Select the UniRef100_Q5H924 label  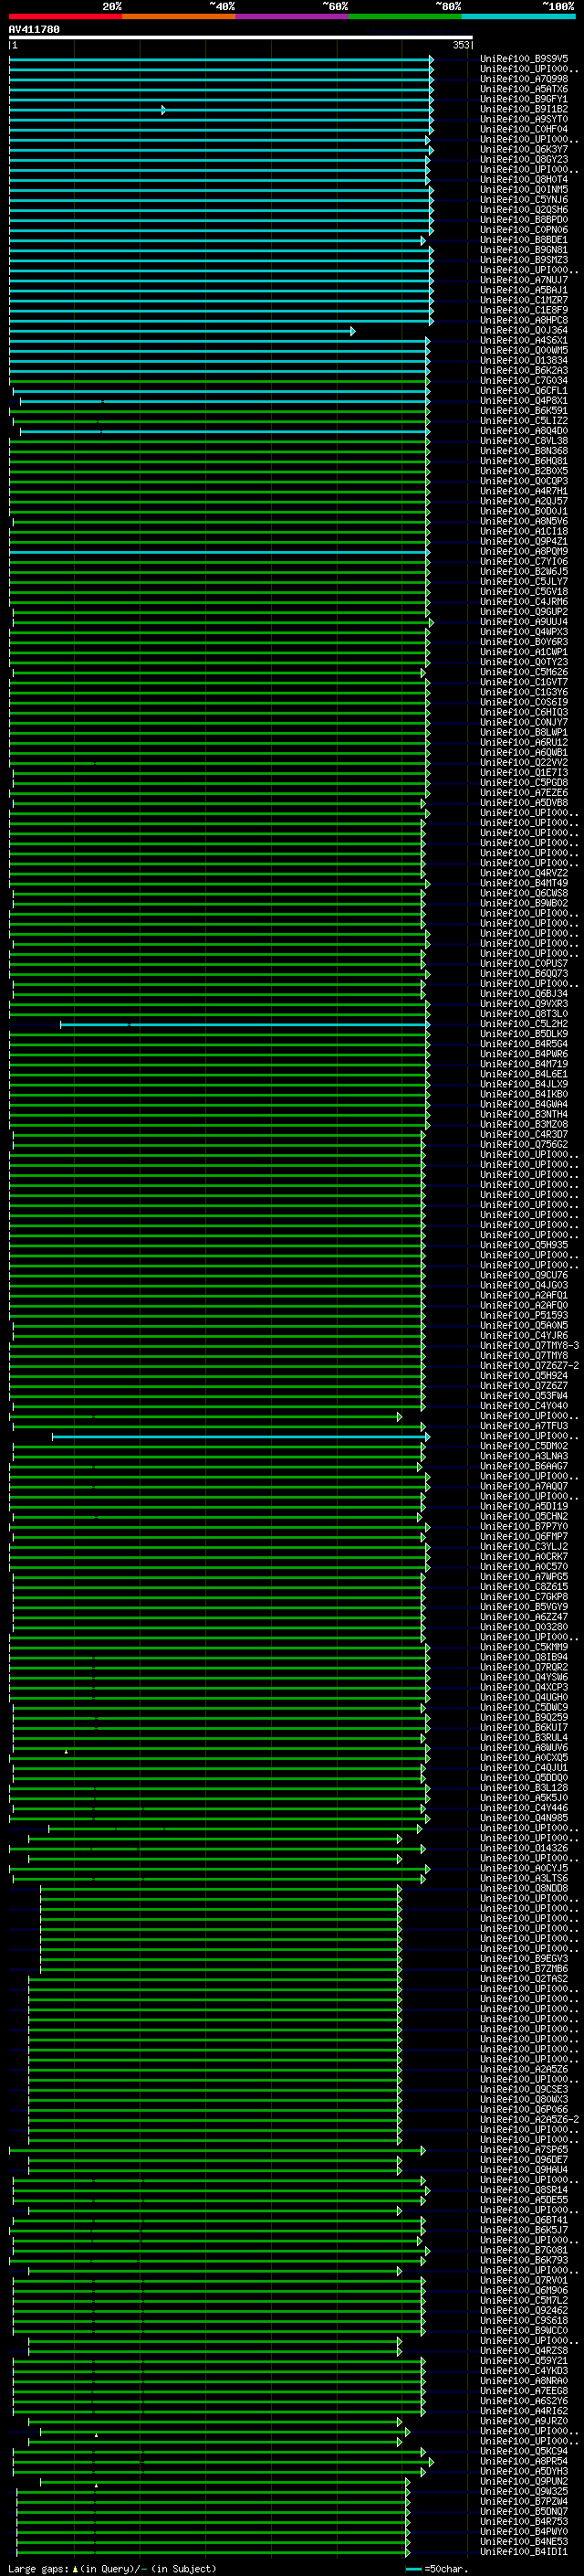(x=524, y=1375)
